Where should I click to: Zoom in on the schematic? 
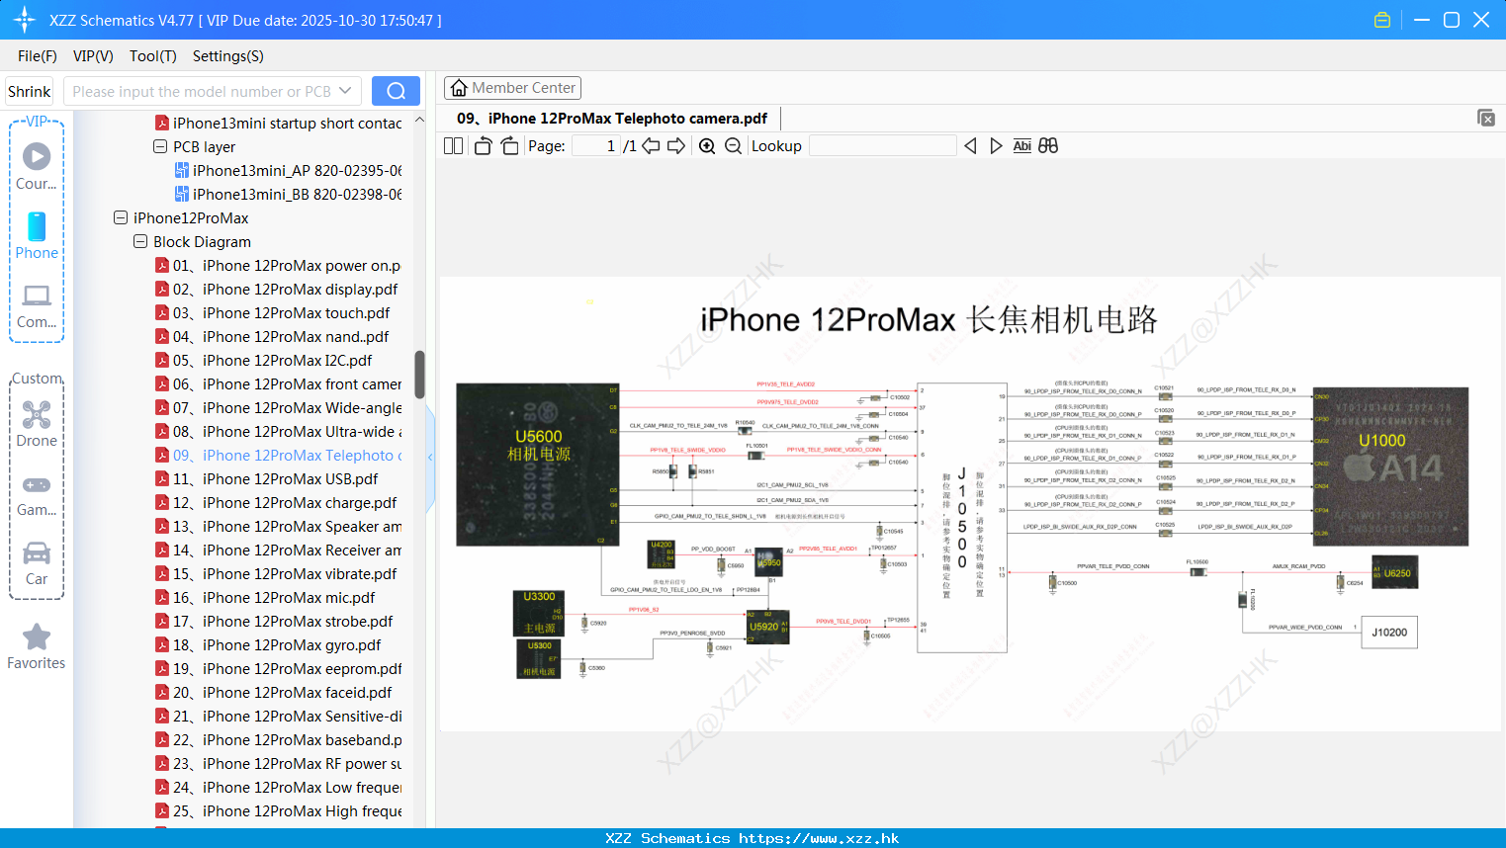point(707,145)
